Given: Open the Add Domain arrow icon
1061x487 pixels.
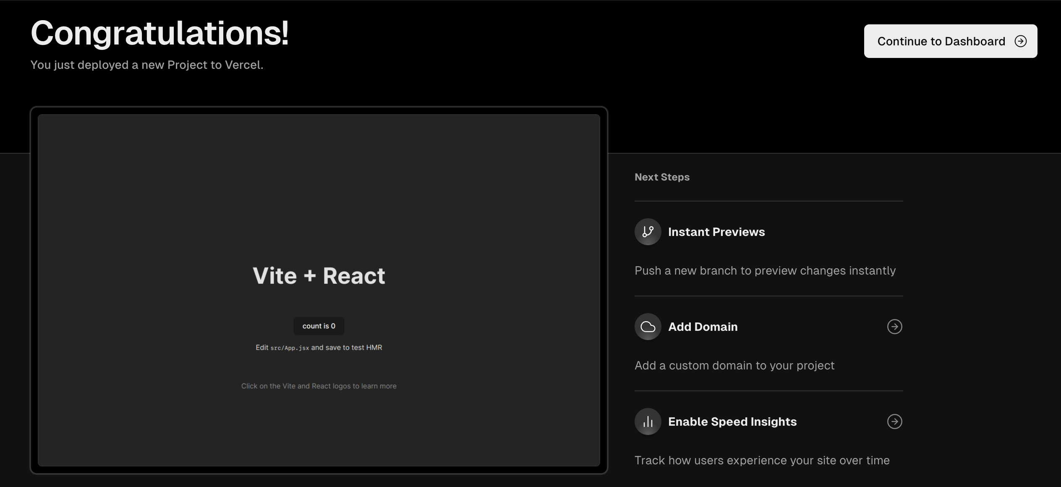Looking at the screenshot, I should (x=895, y=327).
